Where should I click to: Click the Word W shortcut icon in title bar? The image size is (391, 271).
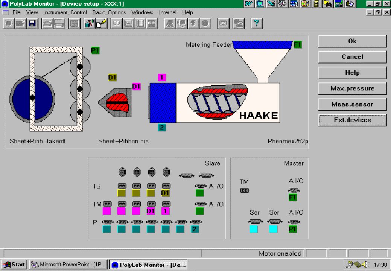[249, 4]
